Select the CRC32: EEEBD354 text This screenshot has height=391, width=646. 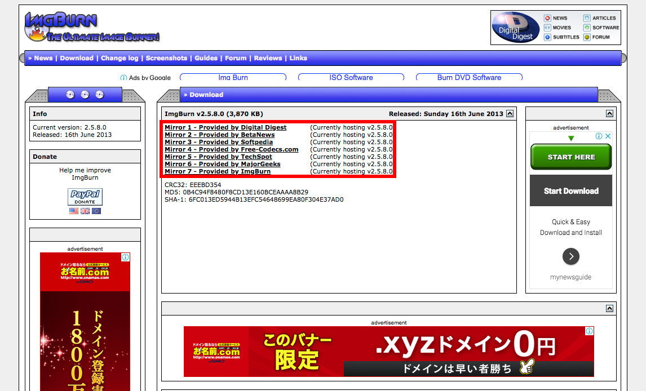tap(193, 185)
